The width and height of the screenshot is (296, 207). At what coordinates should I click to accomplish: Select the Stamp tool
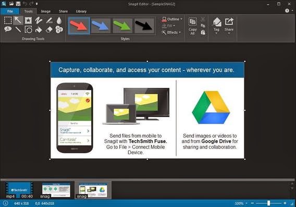coord(28,20)
